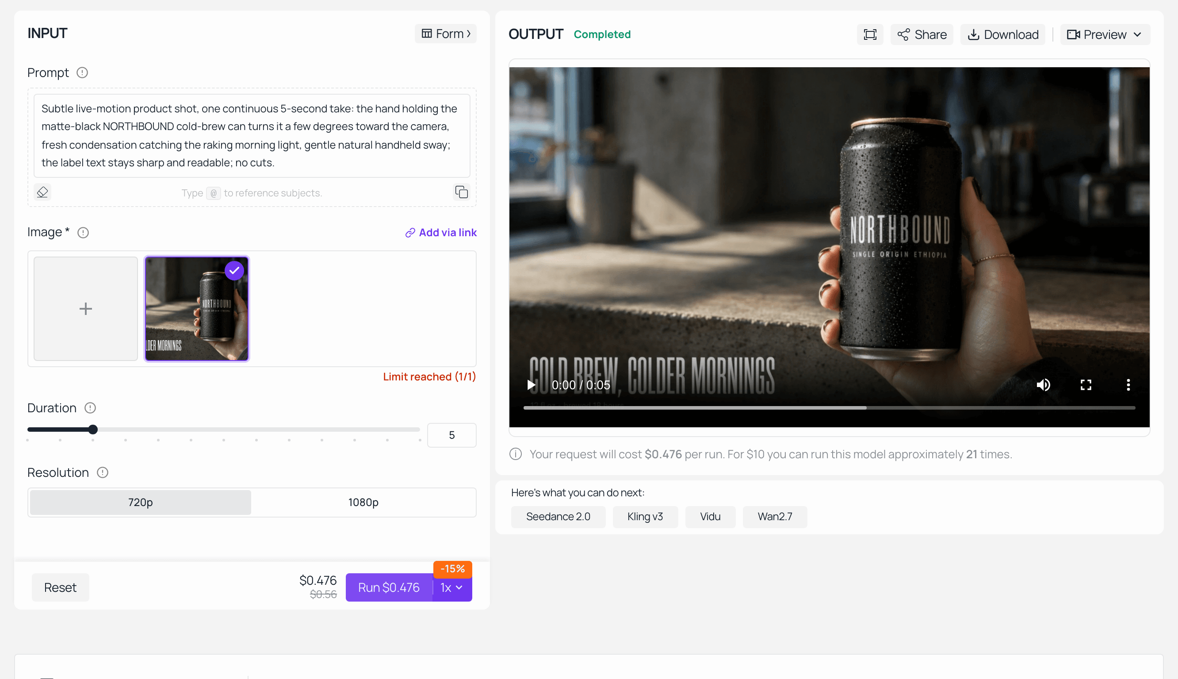This screenshot has width=1178, height=679.
Task: Click the Resolution info icon
Action: pos(103,472)
